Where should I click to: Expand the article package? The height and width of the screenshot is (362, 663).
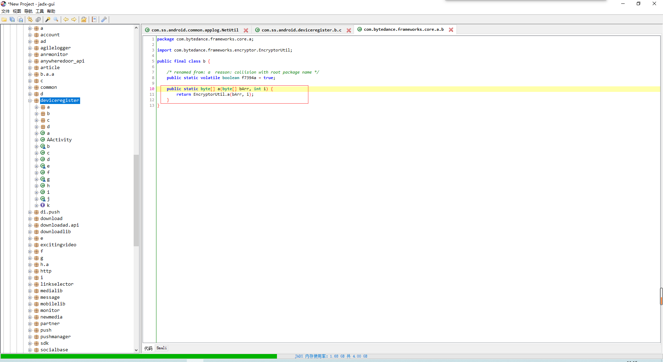point(30,68)
